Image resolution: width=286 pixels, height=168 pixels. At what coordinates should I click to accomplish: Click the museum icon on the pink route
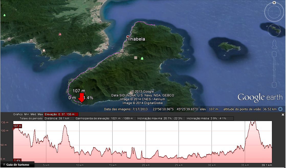[x=122, y=51]
